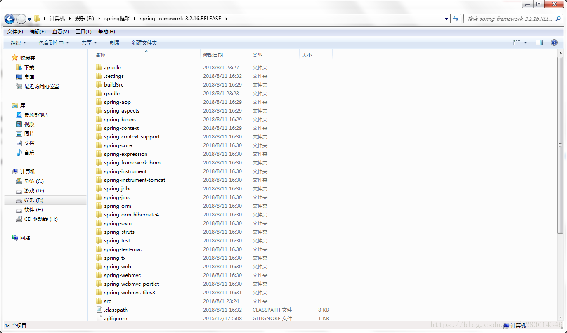567x333 pixels.
Task: Select the spring-core folder icon
Action: pos(99,145)
